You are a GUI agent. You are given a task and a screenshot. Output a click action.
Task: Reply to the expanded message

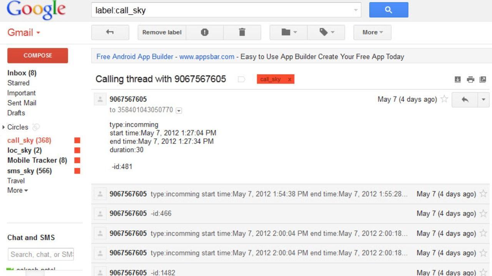pos(465,99)
